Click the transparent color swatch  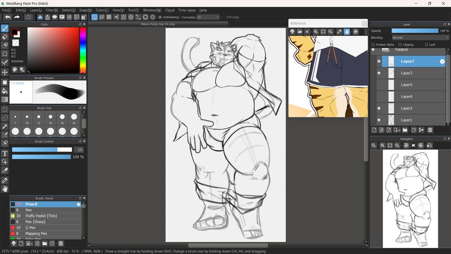pos(15,43)
